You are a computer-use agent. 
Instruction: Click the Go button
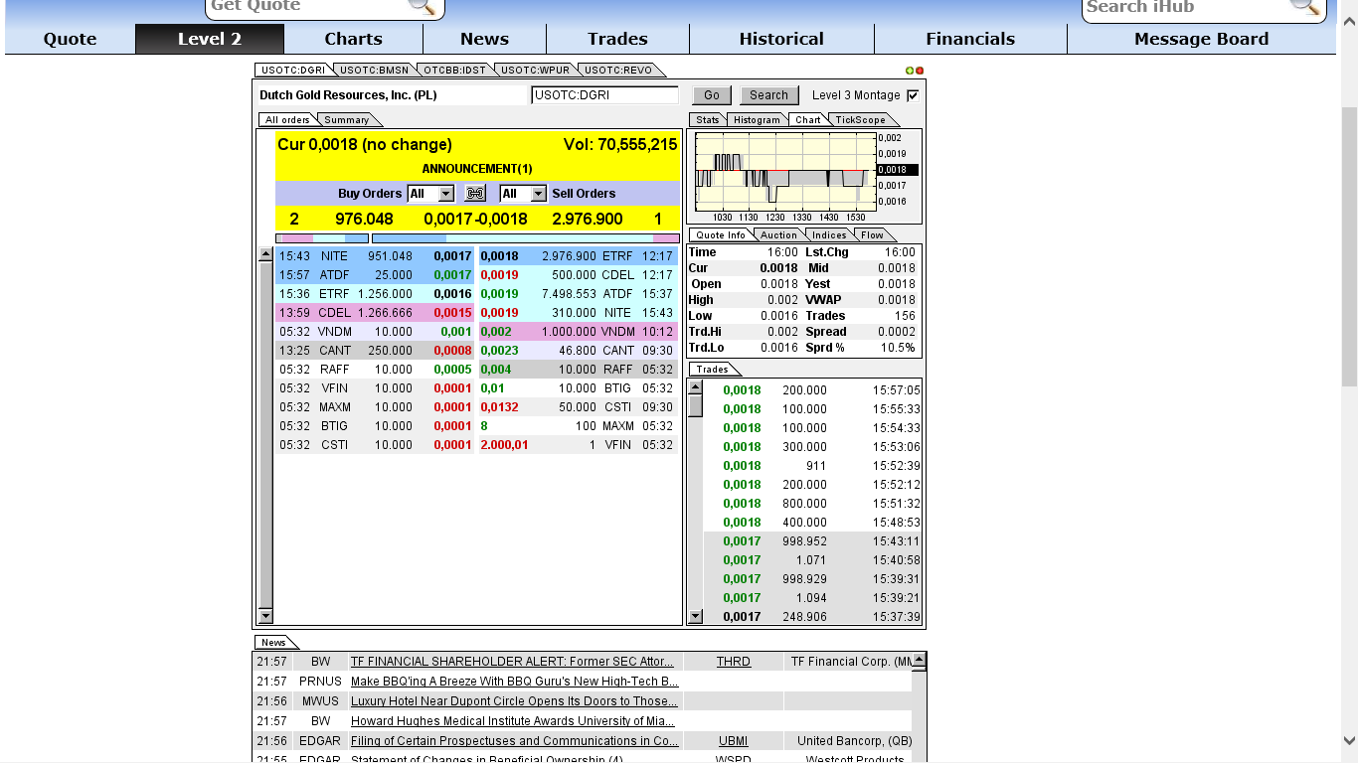point(712,94)
